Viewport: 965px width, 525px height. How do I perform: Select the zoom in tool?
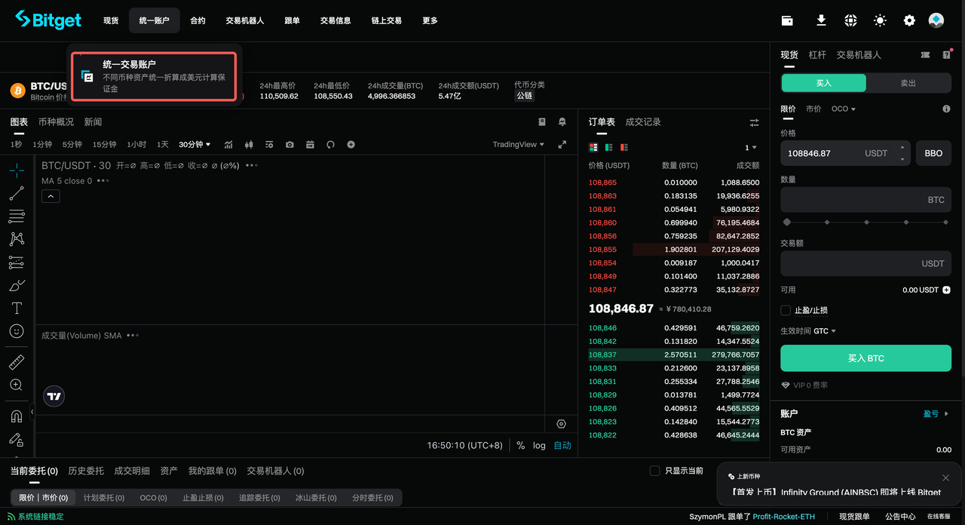tap(16, 385)
